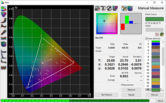Open the patch grid settings icon with gears
The height and width of the screenshot is (103, 166).
pos(97,8)
